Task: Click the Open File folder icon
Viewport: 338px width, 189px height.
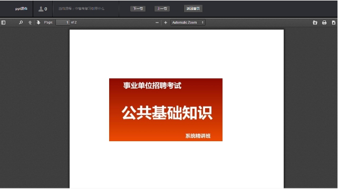Action: (315, 23)
